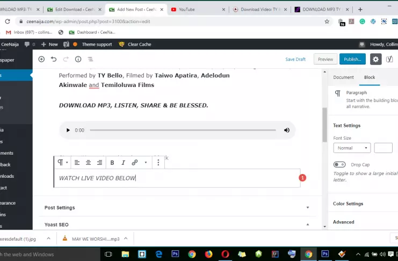Image resolution: width=398 pixels, height=261 pixels.
Task: Open the Yoast SEO sidebar icon
Action: pyautogui.click(x=389, y=59)
